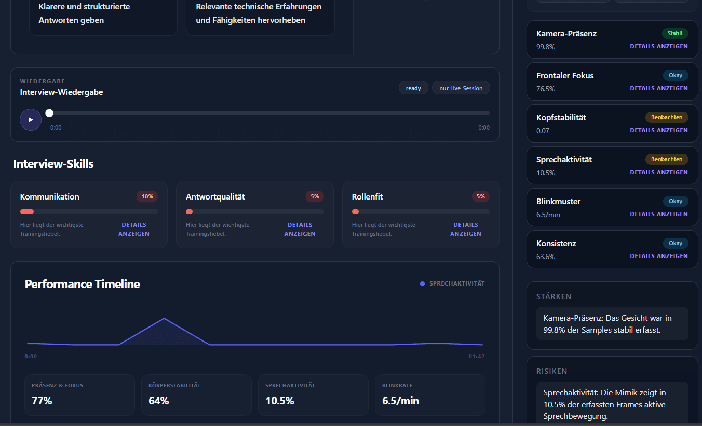Click the 6.5/min Blinkmuster value

tap(548, 215)
